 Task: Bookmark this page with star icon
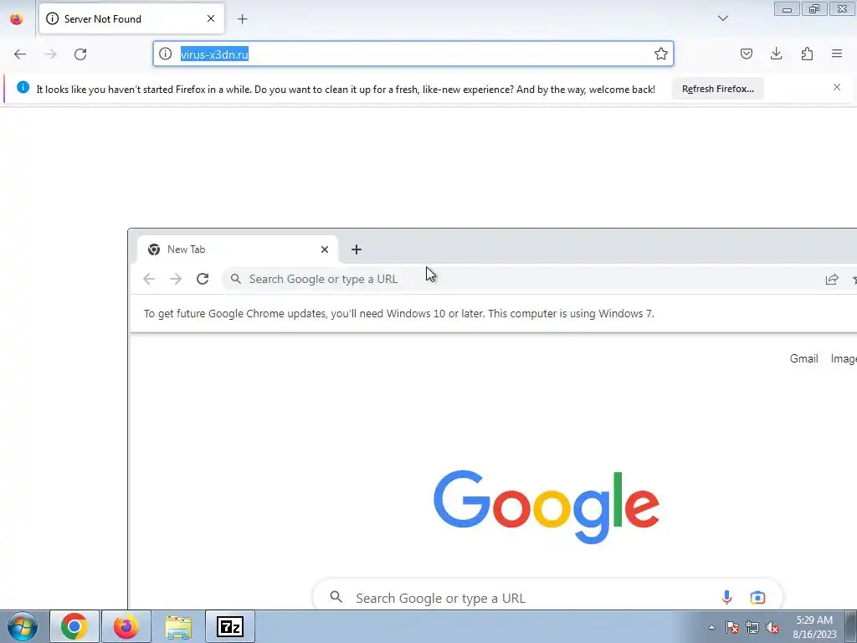click(x=661, y=54)
